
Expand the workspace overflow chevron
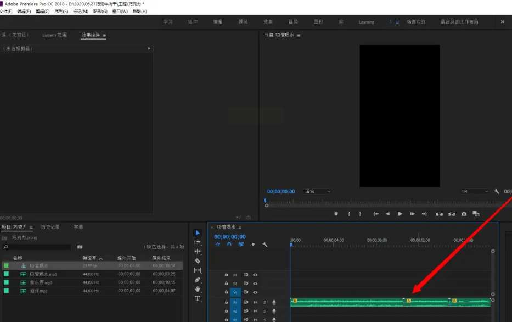point(502,22)
